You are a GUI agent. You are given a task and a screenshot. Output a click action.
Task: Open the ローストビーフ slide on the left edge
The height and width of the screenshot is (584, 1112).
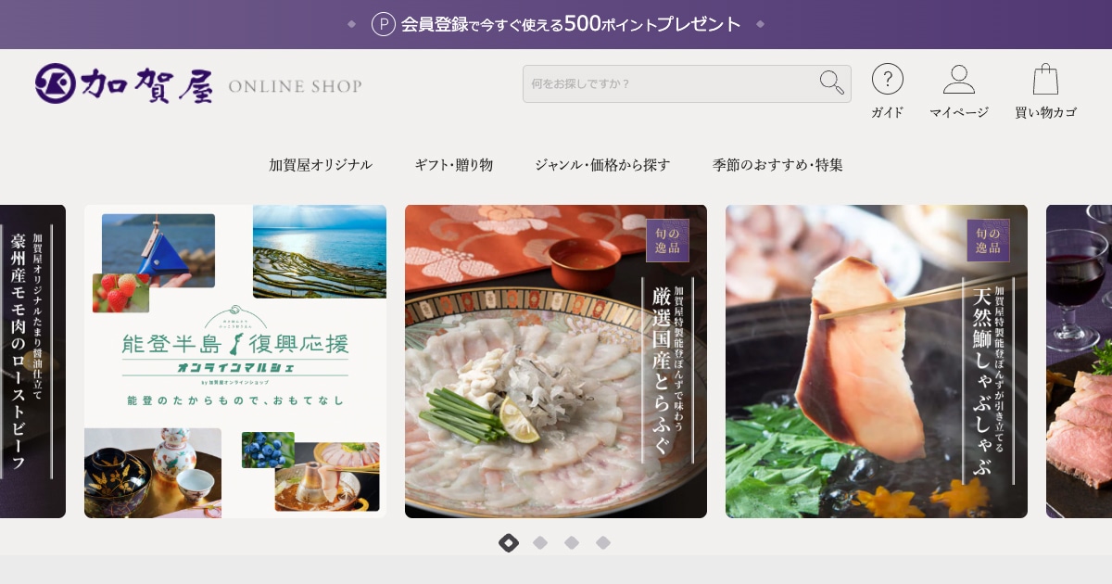pyautogui.click(x=32, y=362)
